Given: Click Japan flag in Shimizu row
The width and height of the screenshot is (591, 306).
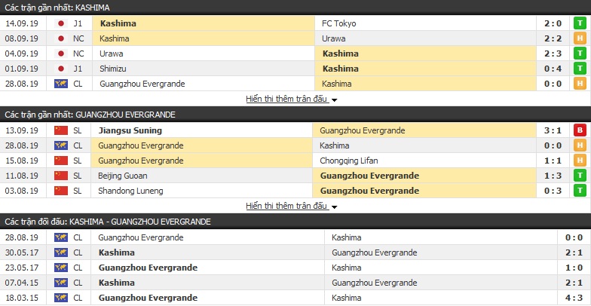Looking at the screenshot, I should pos(60,69).
